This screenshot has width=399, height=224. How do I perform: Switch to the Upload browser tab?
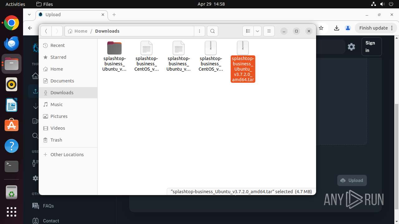click(72, 15)
